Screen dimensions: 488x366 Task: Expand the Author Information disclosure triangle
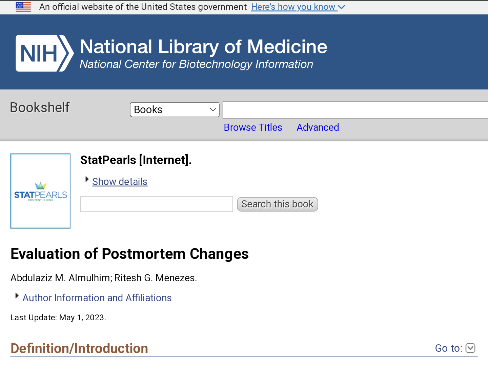(17, 296)
